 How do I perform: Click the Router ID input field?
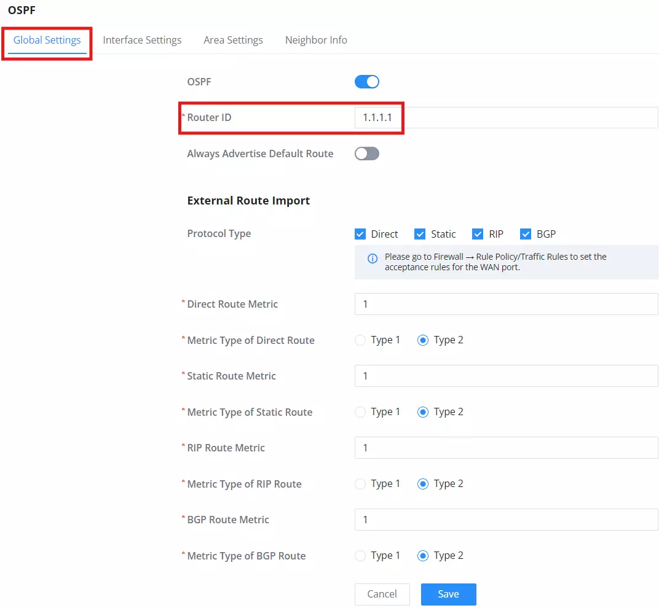click(x=506, y=117)
